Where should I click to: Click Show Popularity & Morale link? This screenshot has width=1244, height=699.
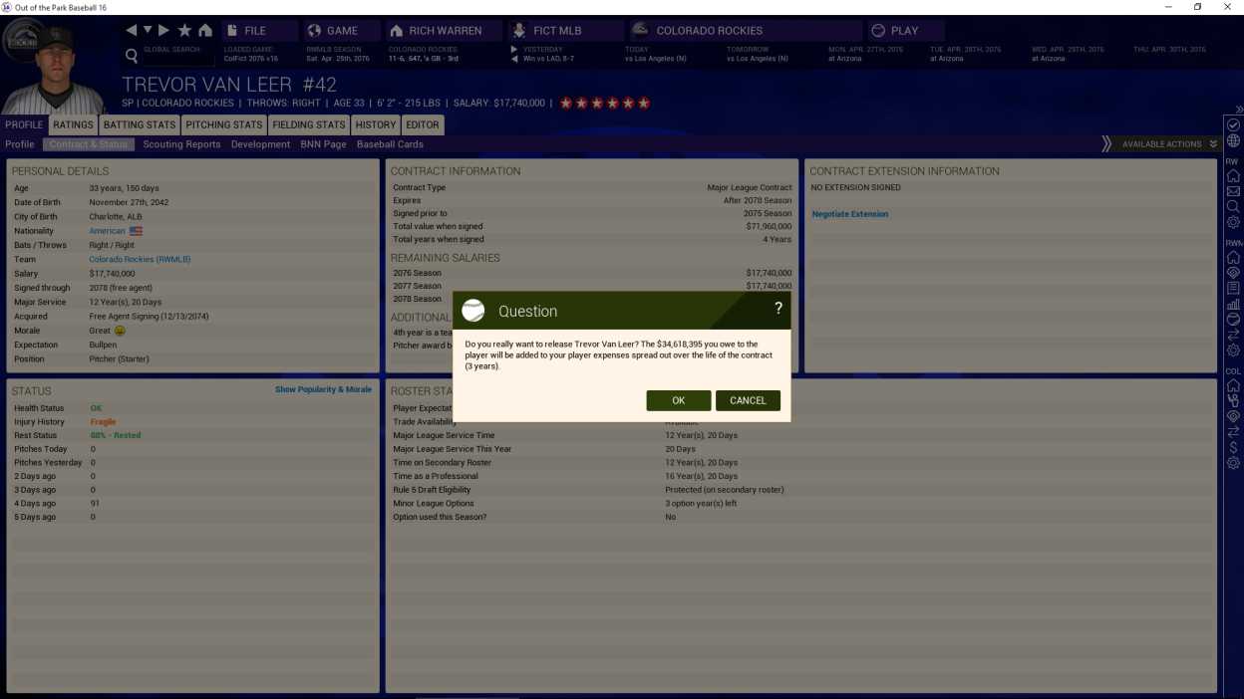pyautogui.click(x=323, y=389)
